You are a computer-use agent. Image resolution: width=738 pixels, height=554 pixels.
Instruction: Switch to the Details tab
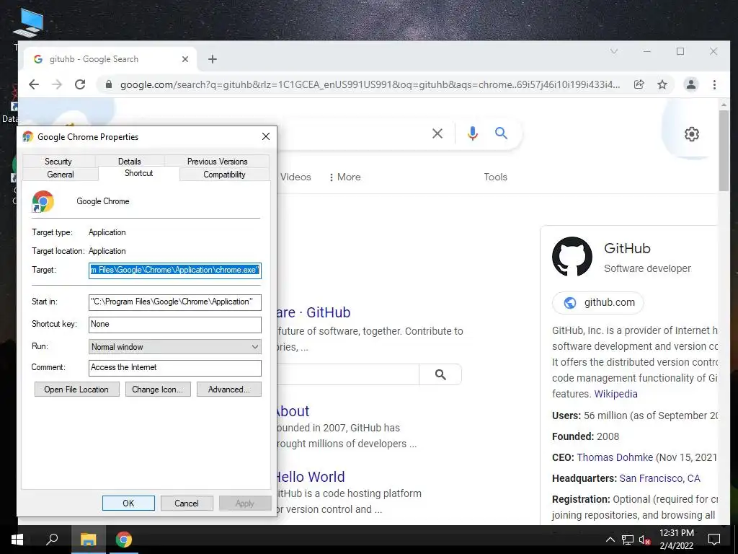click(x=130, y=161)
